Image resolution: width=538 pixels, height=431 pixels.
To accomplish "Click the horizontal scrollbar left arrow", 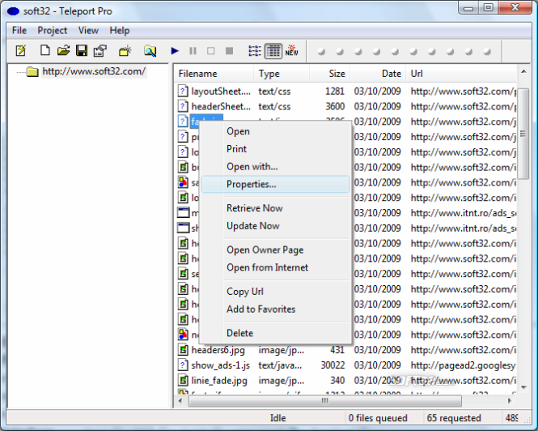I will coord(180,401).
